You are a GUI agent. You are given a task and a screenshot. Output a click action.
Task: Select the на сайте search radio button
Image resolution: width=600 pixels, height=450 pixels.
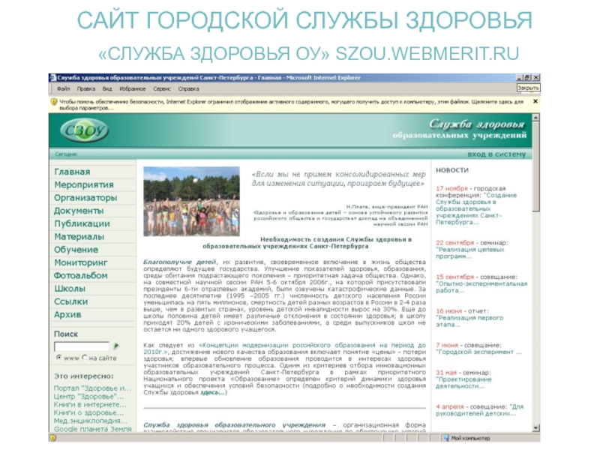pyautogui.click(x=85, y=358)
